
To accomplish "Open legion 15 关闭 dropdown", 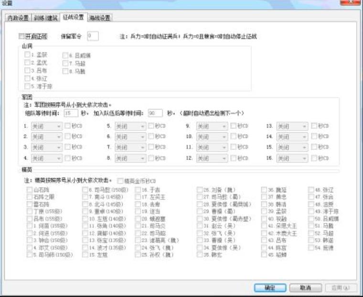I will click(x=292, y=147).
